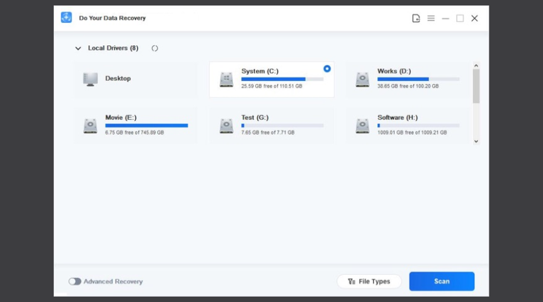Click the System (C:) radio button
Image resolution: width=543 pixels, height=302 pixels.
coord(327,69)
